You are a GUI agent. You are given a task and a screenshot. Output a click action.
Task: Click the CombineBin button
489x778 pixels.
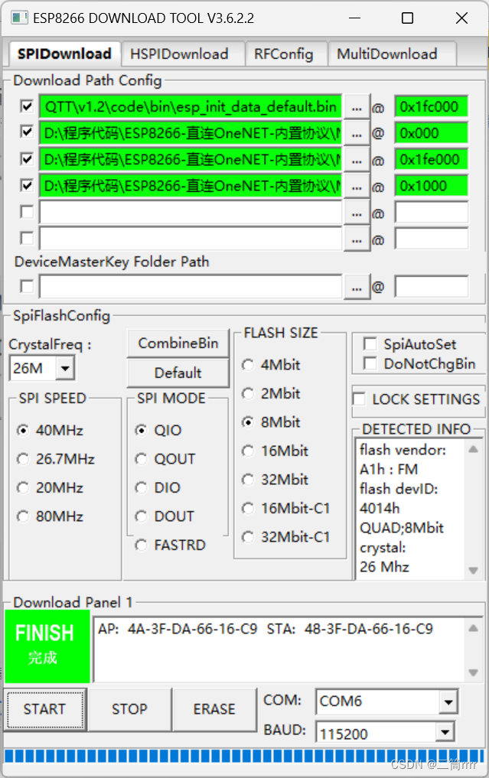(178, 343)
